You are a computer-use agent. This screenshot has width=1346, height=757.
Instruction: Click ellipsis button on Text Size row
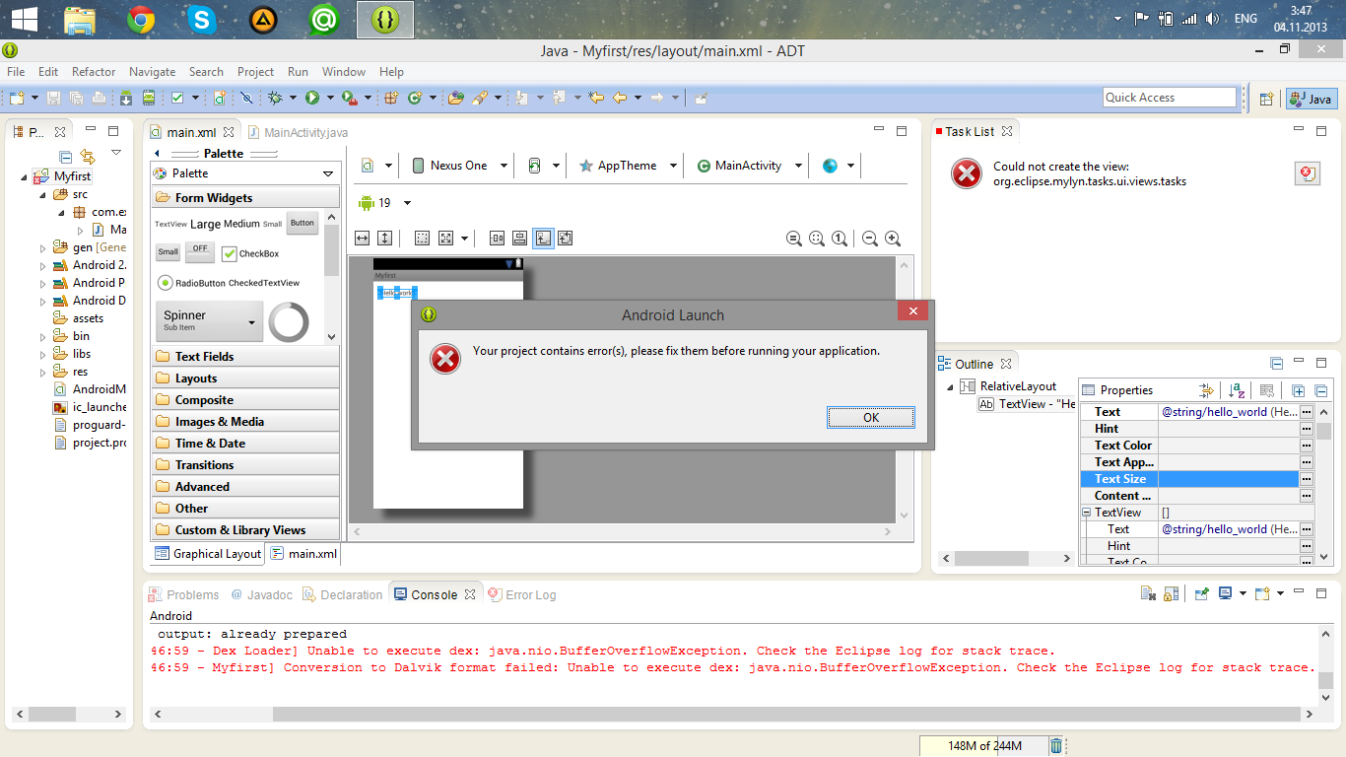point(1307,479)
